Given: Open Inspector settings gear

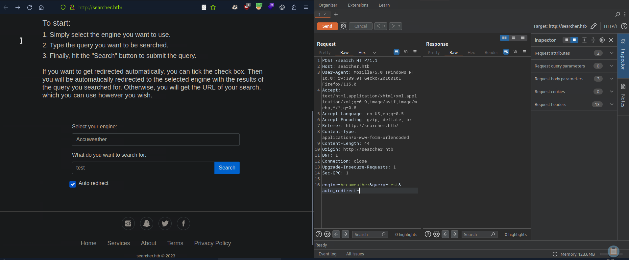Looking at the screenshot, I should coord(602,40).
